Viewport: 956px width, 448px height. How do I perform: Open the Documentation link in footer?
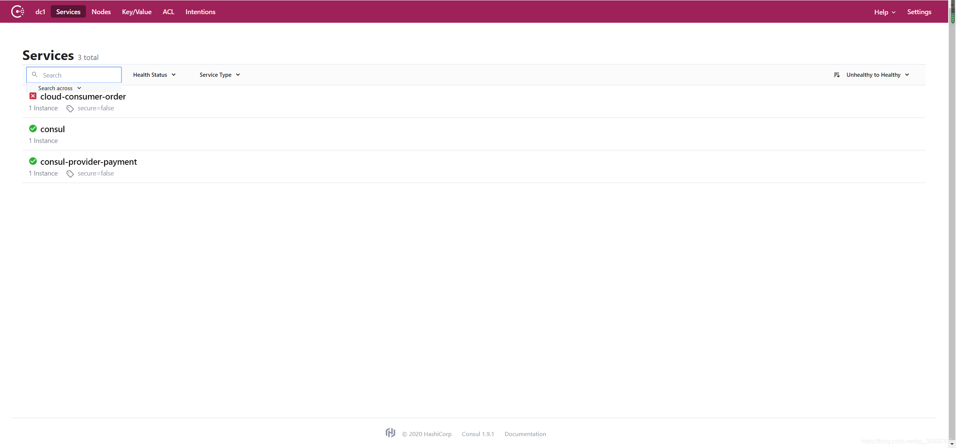pos(525,433)
